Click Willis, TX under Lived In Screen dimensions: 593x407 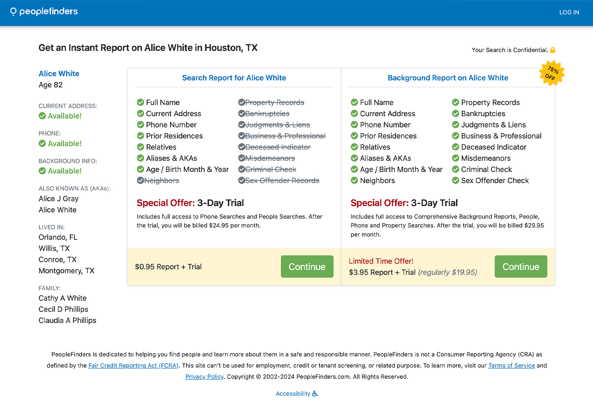(54, 248)
